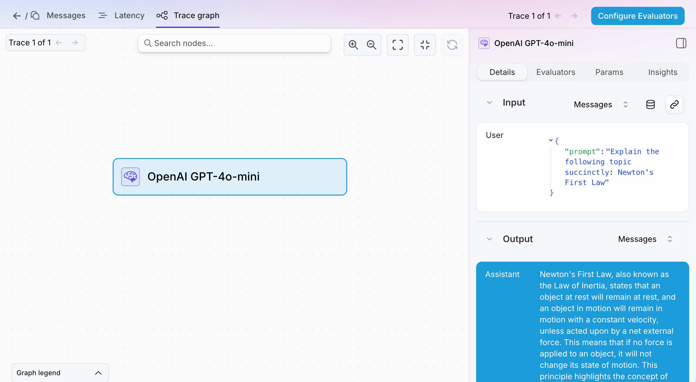Click previous trace arrow in top header
This screenshot has width=696, height=382.
(558, 16)
